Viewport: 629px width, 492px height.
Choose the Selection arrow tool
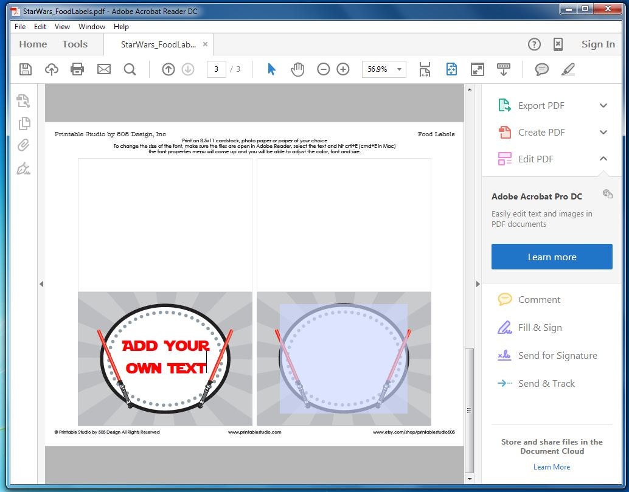[271, 69]
